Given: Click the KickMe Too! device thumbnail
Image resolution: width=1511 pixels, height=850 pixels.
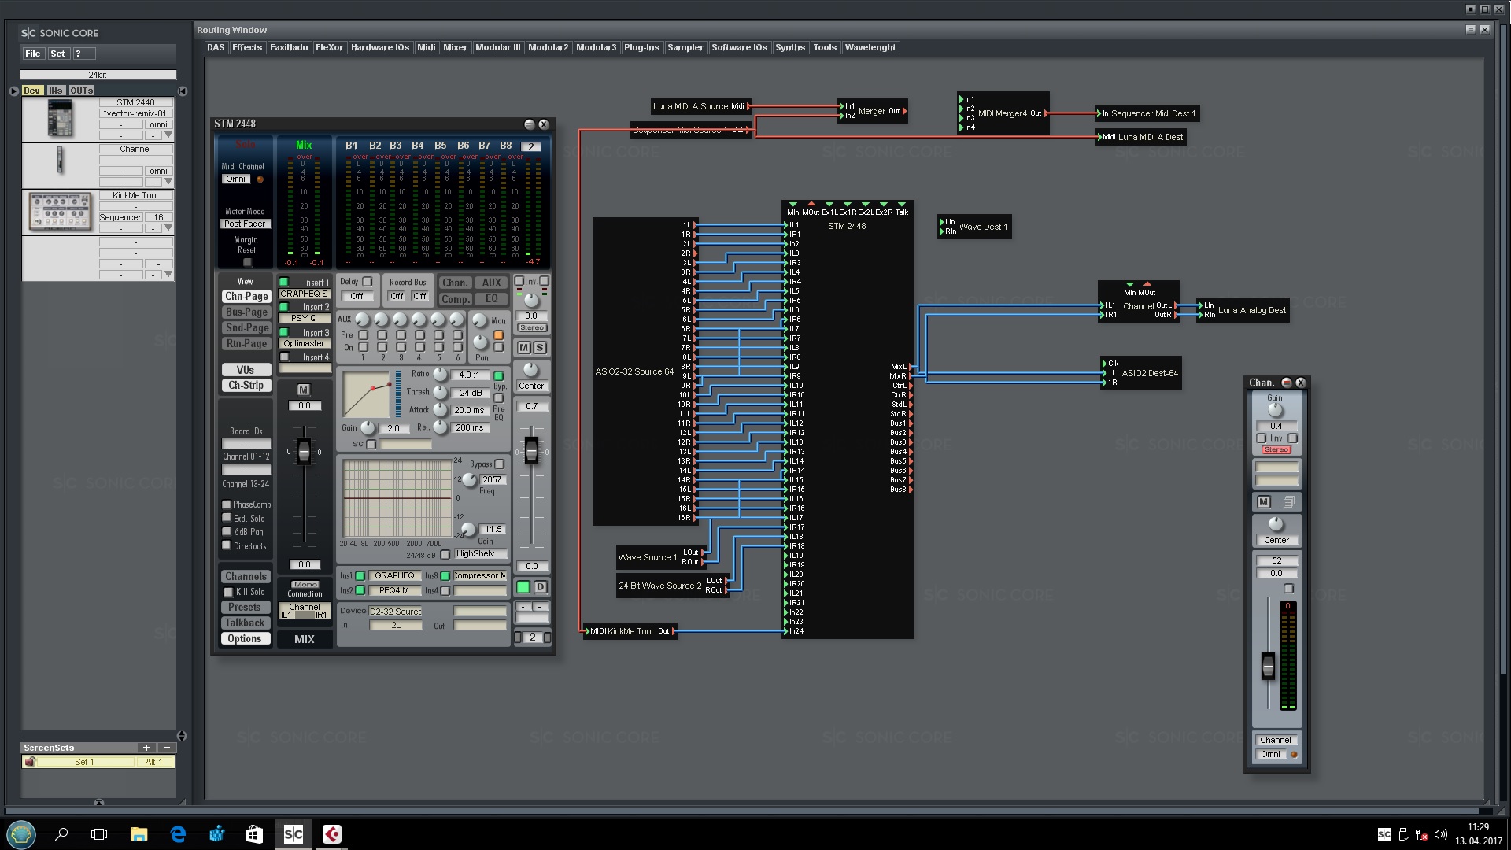Looking at the screenshot, I should tap(60, 211).
